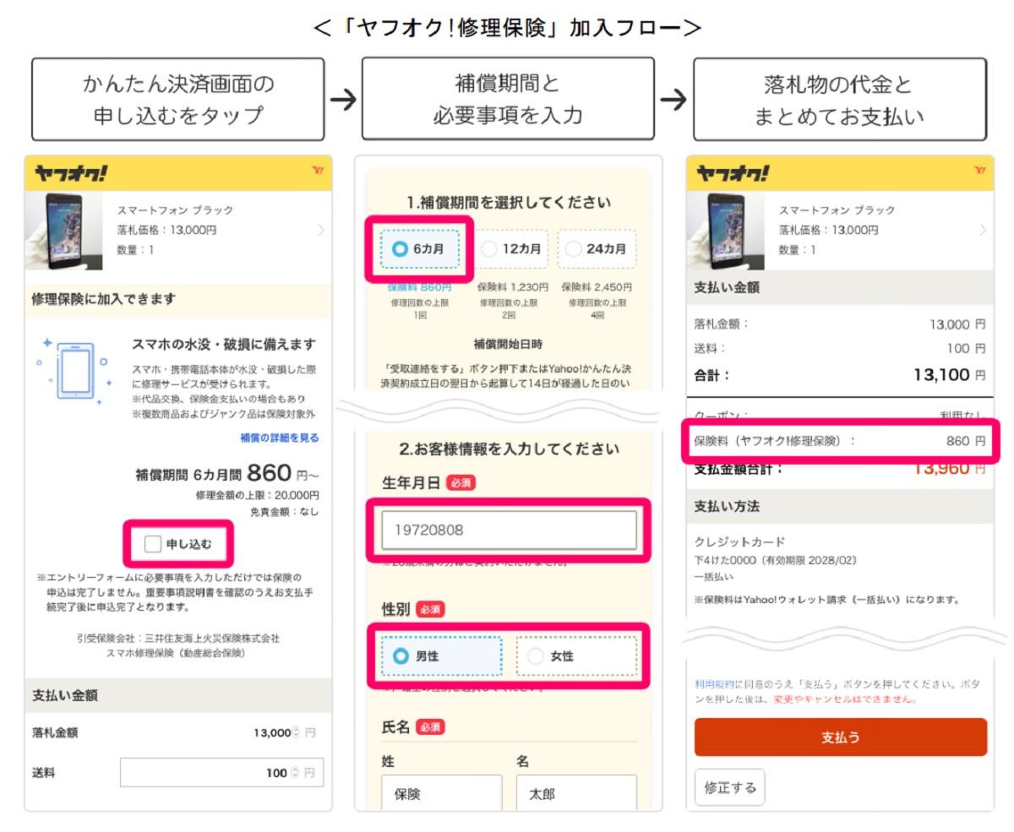Click the Yahoo!ウォレット請求 notice text
Screen dimensions: 1014x832
click(x=826, y=601)
